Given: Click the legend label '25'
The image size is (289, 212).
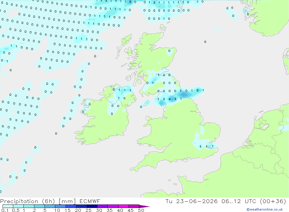Looking at the screenshot, I should coord(88,210).
